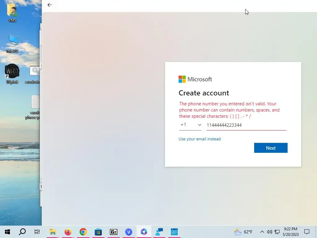Screen dimensions: 317x238
Task: Switch to Google Chrome in taskbar
Action: point(83,232)
